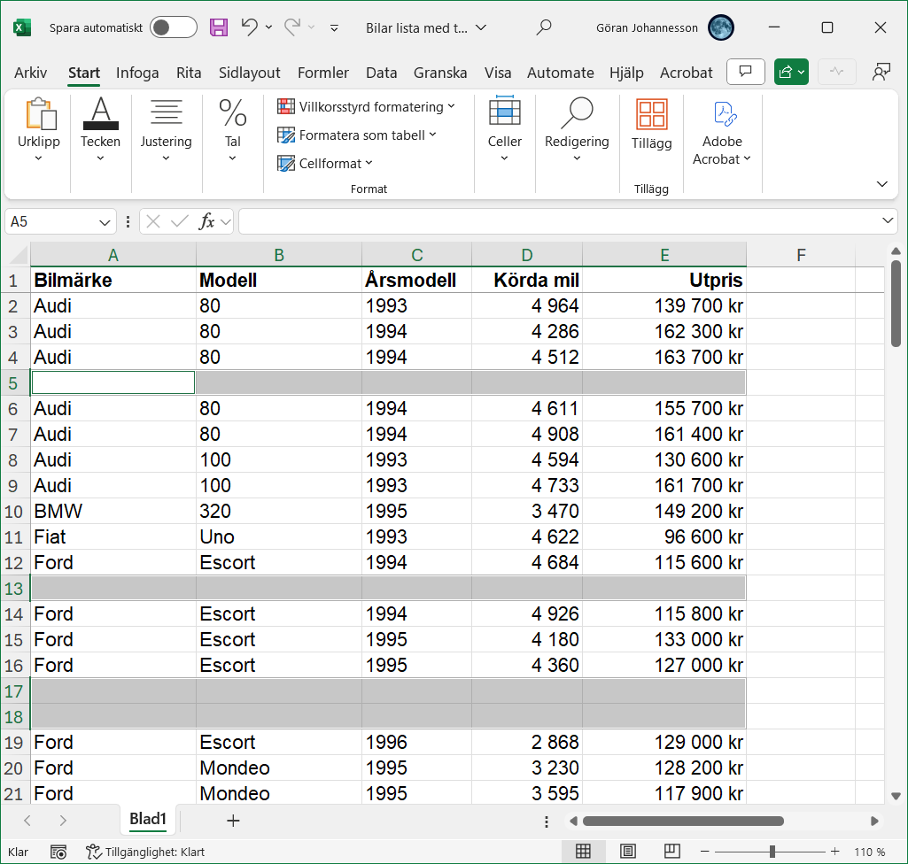The width and height of the screenshot is (908, 864).
Task: Open the Name Box dropdown arrow
Action: pyautogui.click(x=105, y=221)
